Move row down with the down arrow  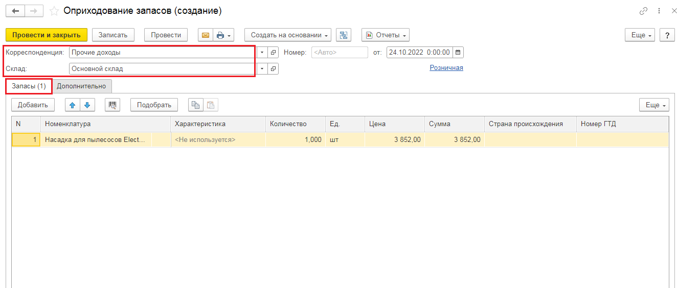click(87, 105)
